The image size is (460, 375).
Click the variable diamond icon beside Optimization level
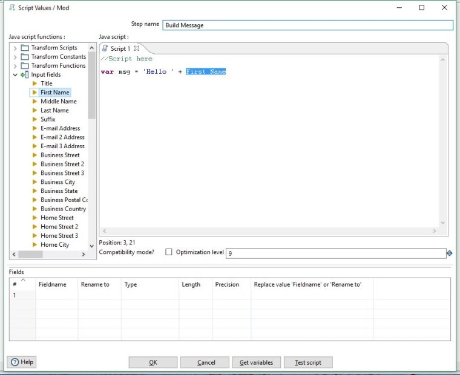(450, 253)
